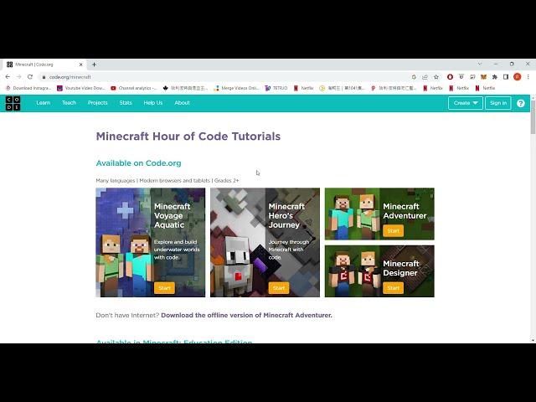536x402 pixels.
Task: Click the Voyage Aquatic card artwork
Action: tap(123, 242)
